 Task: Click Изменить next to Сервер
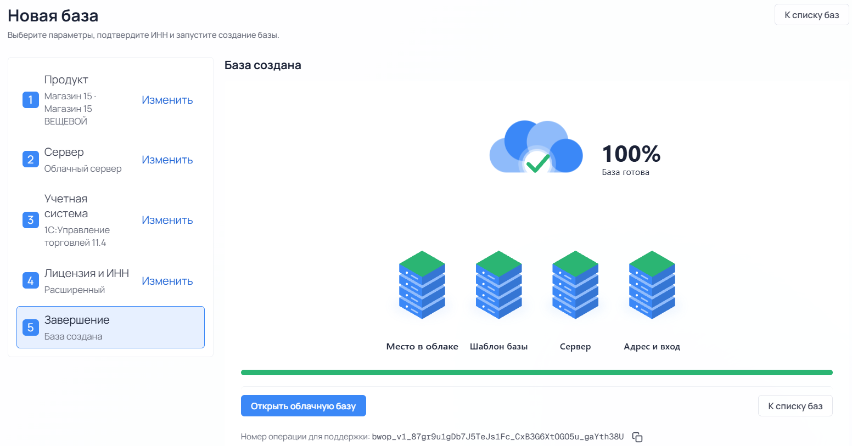point(167,160)
